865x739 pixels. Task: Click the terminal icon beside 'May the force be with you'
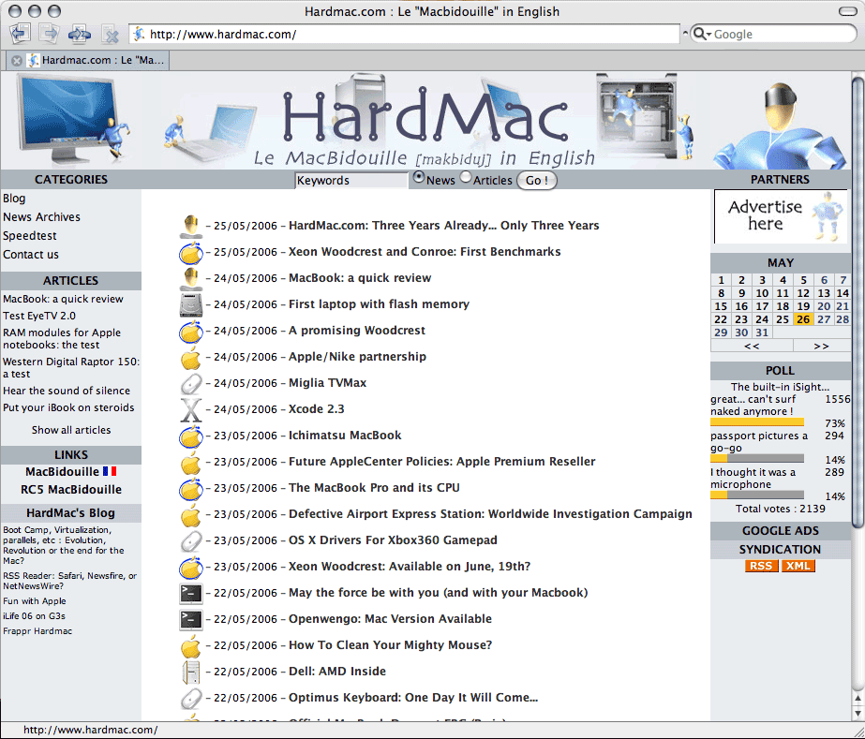pos(191,594)
